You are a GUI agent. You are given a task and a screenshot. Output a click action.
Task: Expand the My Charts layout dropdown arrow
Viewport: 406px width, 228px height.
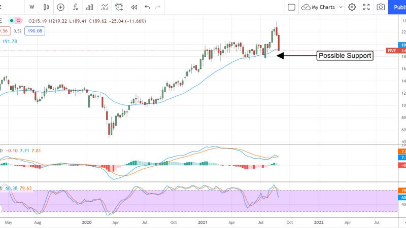point(340,7)
